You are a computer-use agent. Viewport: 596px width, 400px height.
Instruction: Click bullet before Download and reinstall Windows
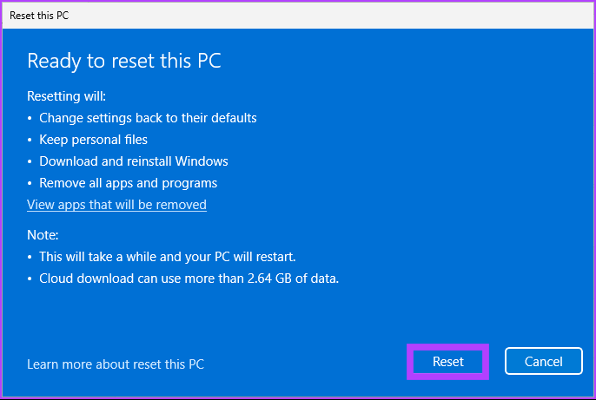(30, 161)
